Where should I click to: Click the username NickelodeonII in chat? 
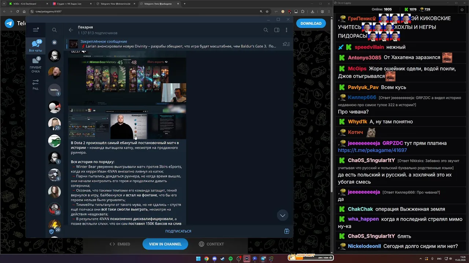[365, 246]
